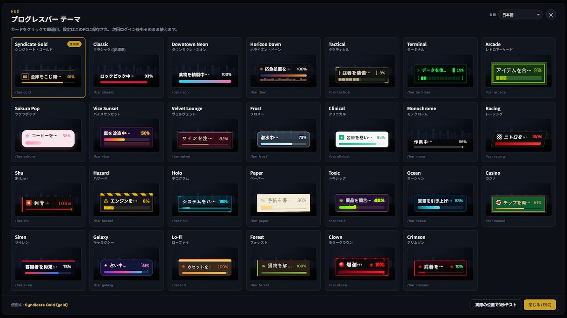Click the 閉じる (ESC) button
The image size is (567, 318).
tap(540, 305)
